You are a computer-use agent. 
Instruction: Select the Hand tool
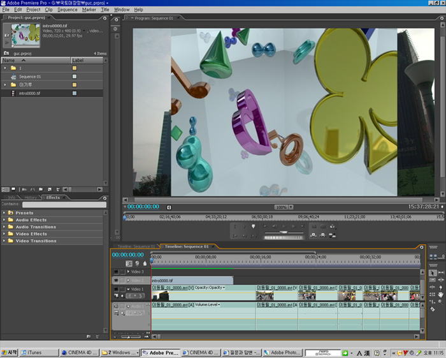click(441, 294)
